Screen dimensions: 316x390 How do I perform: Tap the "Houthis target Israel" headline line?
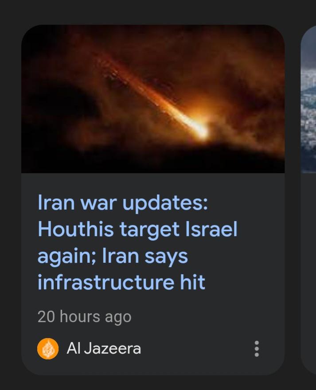[x=137, y=229]
